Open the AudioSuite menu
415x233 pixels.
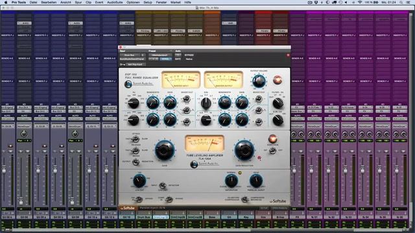coord(115,3)
